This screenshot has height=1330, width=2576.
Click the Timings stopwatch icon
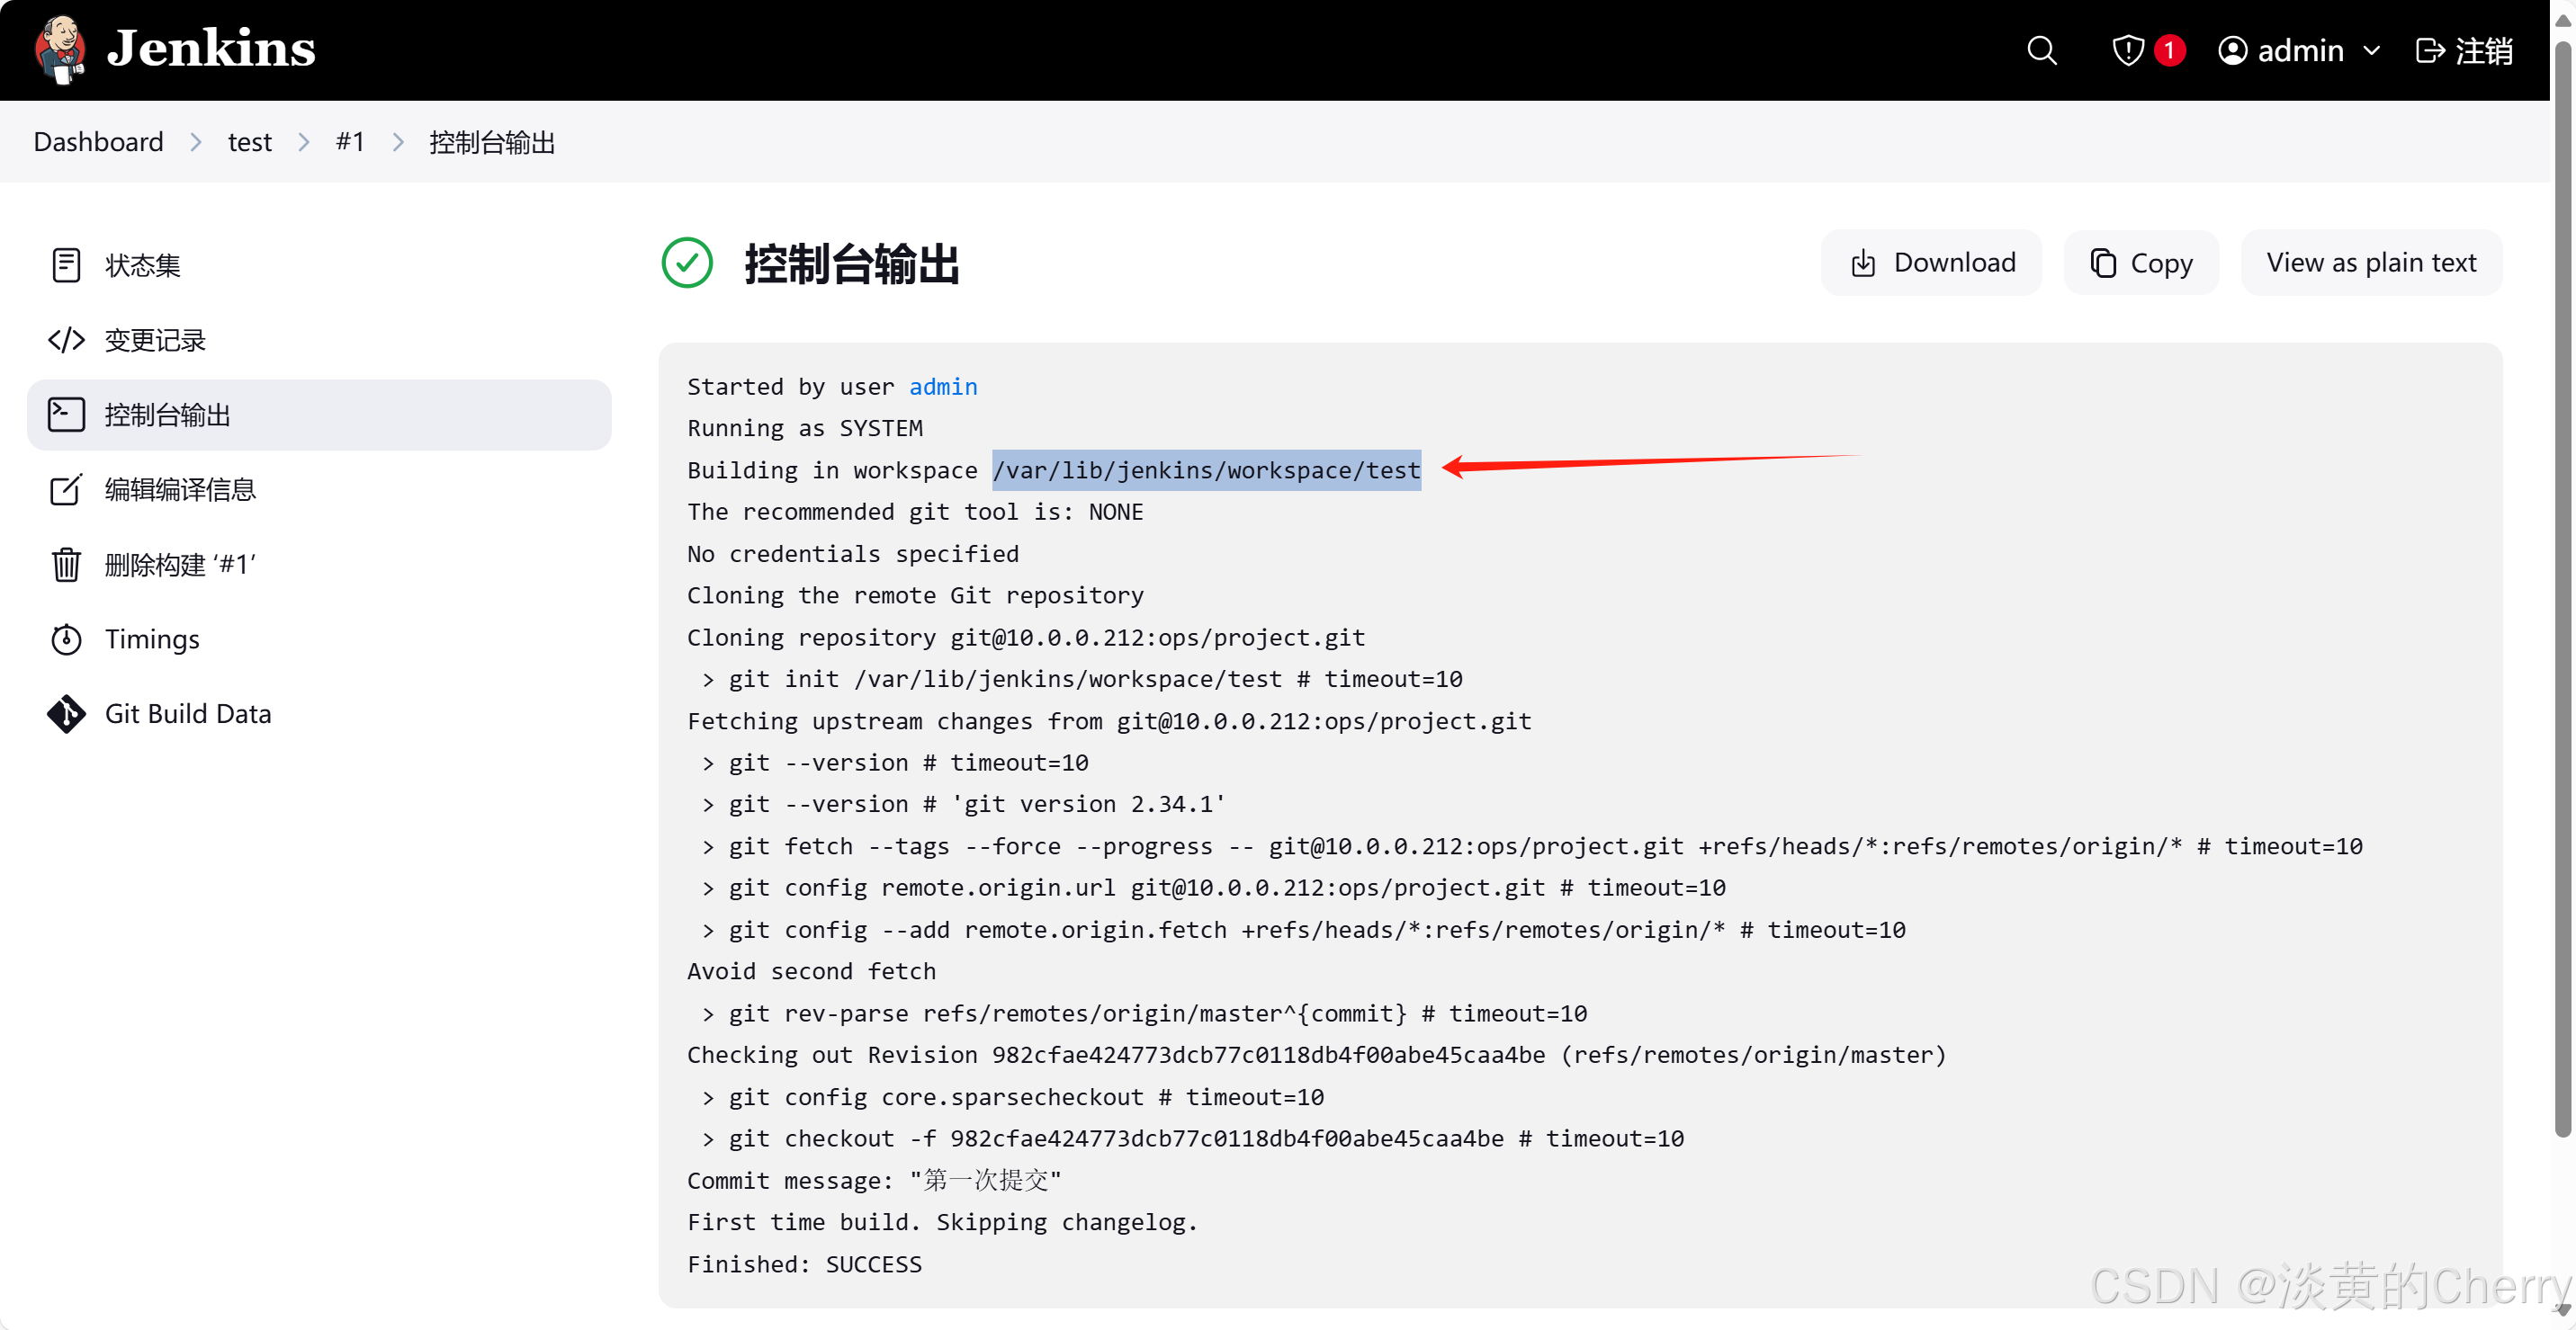66,639
